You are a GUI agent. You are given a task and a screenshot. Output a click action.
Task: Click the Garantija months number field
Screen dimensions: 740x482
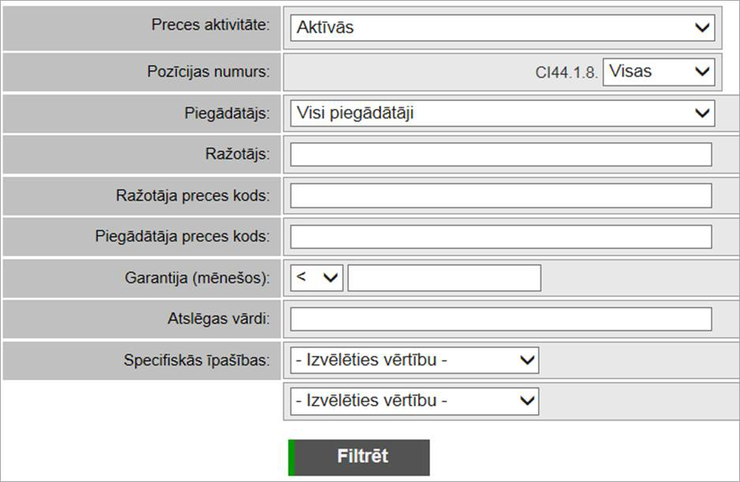[444, 278]
